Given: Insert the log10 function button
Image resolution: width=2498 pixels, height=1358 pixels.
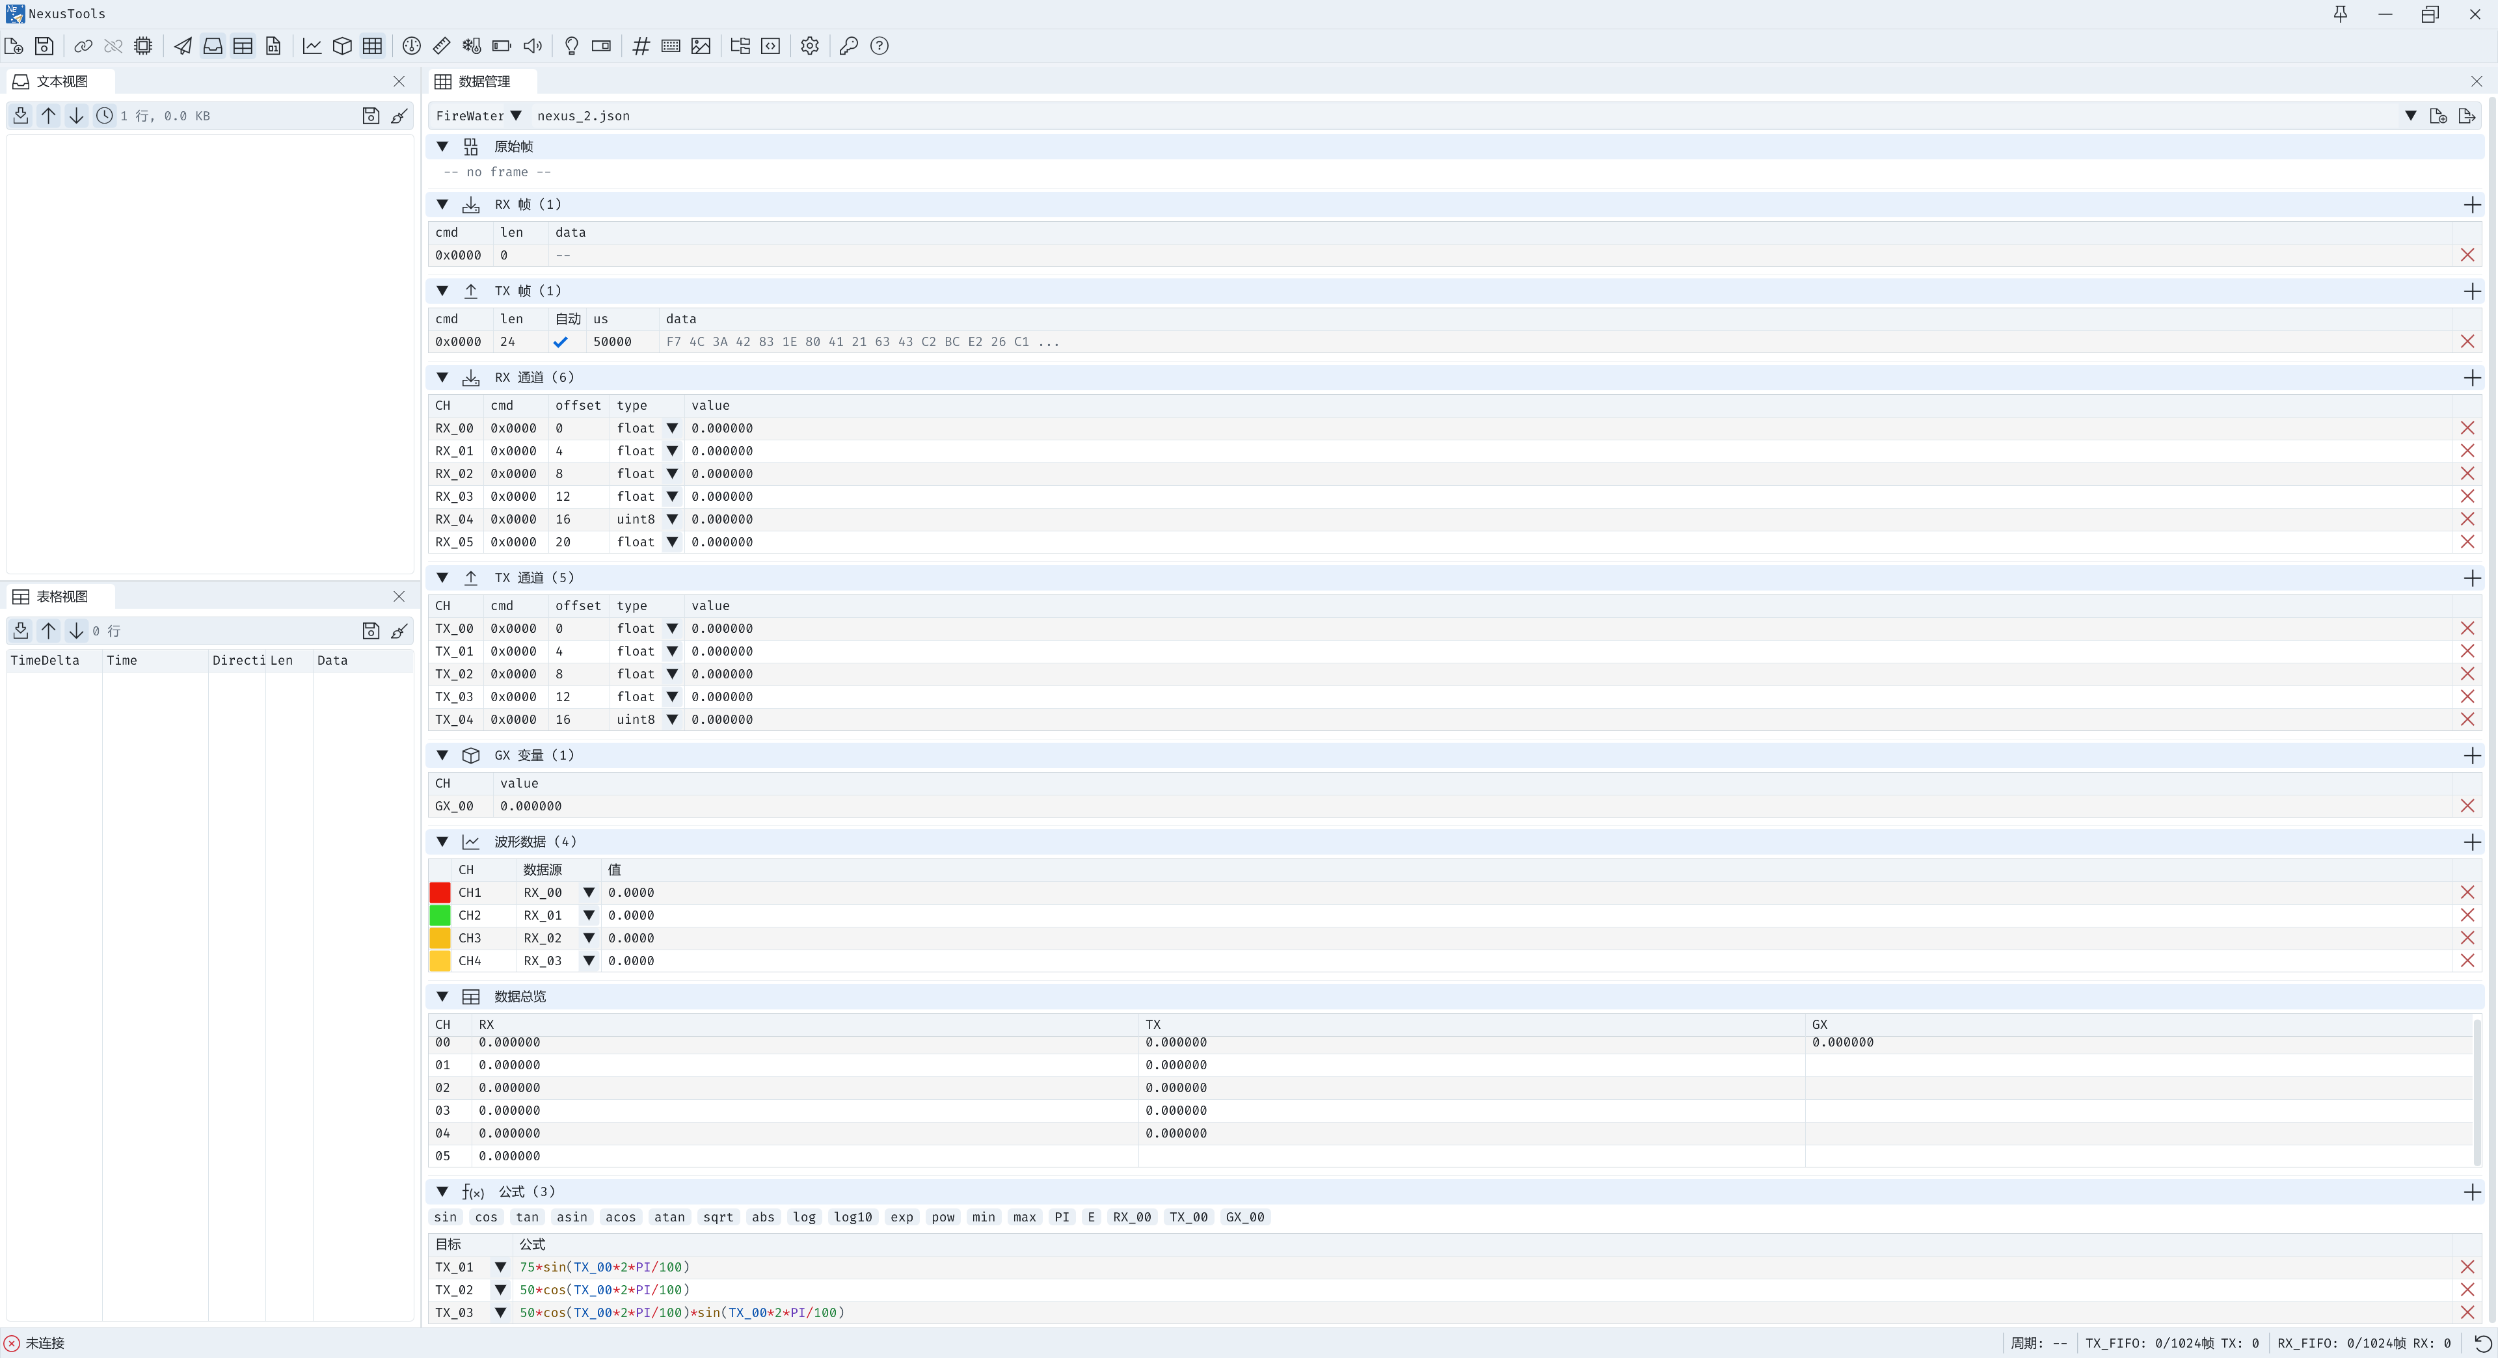Looking at the screenshot, I should [852, 1218].
